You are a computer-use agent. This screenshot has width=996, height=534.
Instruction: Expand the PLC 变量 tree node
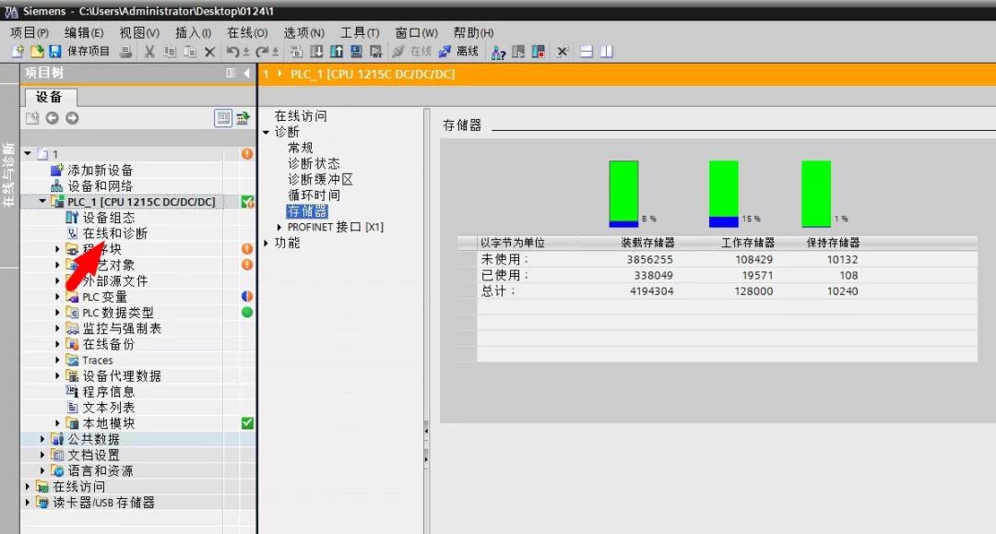pos(58,297)
